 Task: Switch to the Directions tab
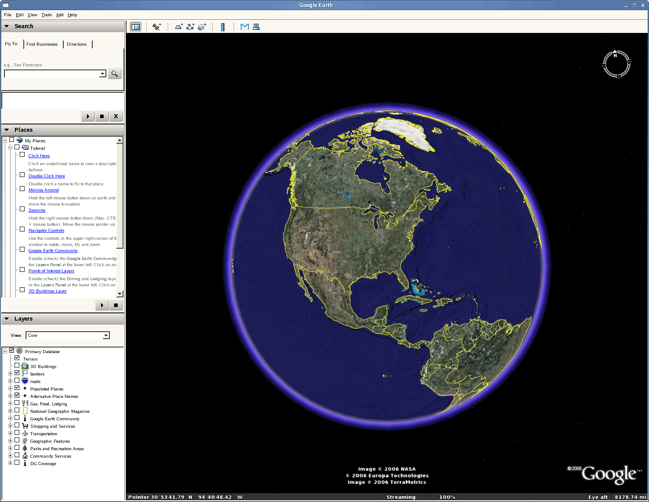point(77,44)
